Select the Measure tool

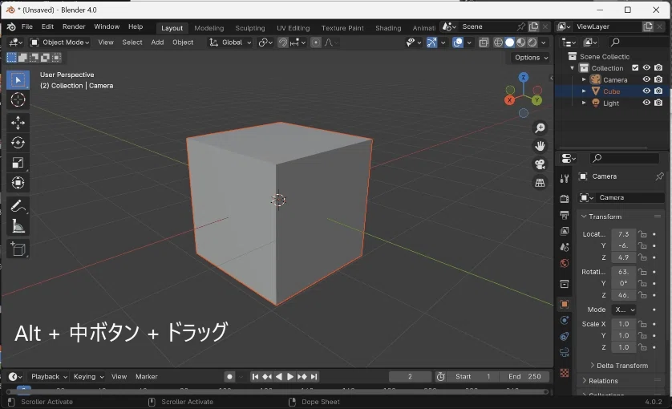[18, 227]
